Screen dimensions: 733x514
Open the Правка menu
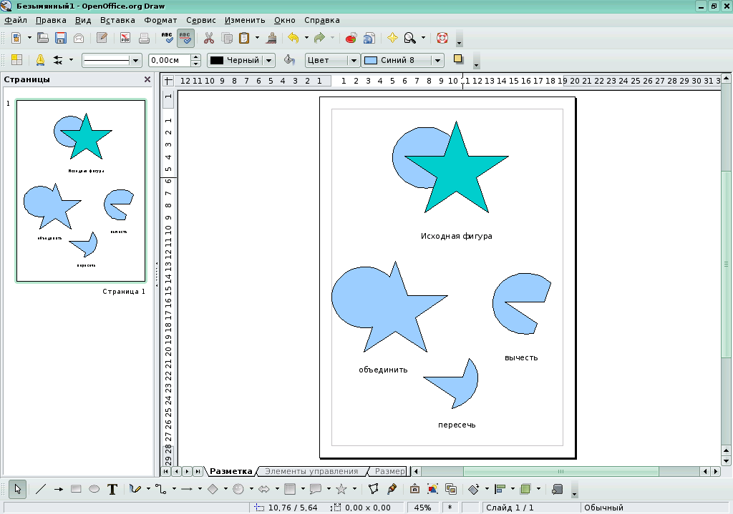tap(51, 20)
